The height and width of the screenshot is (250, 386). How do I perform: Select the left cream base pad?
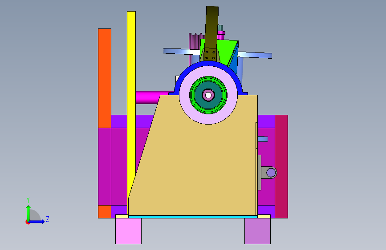point(122,216)
